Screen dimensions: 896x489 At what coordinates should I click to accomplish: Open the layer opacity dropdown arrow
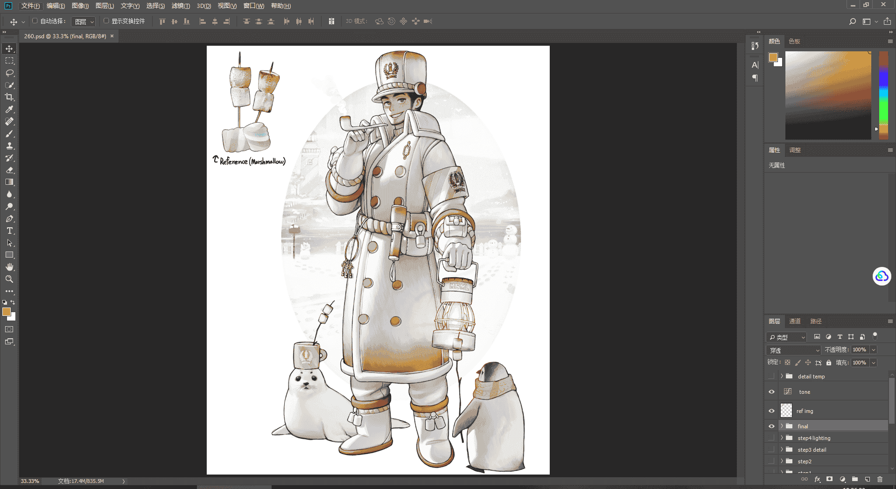point(874,350)
